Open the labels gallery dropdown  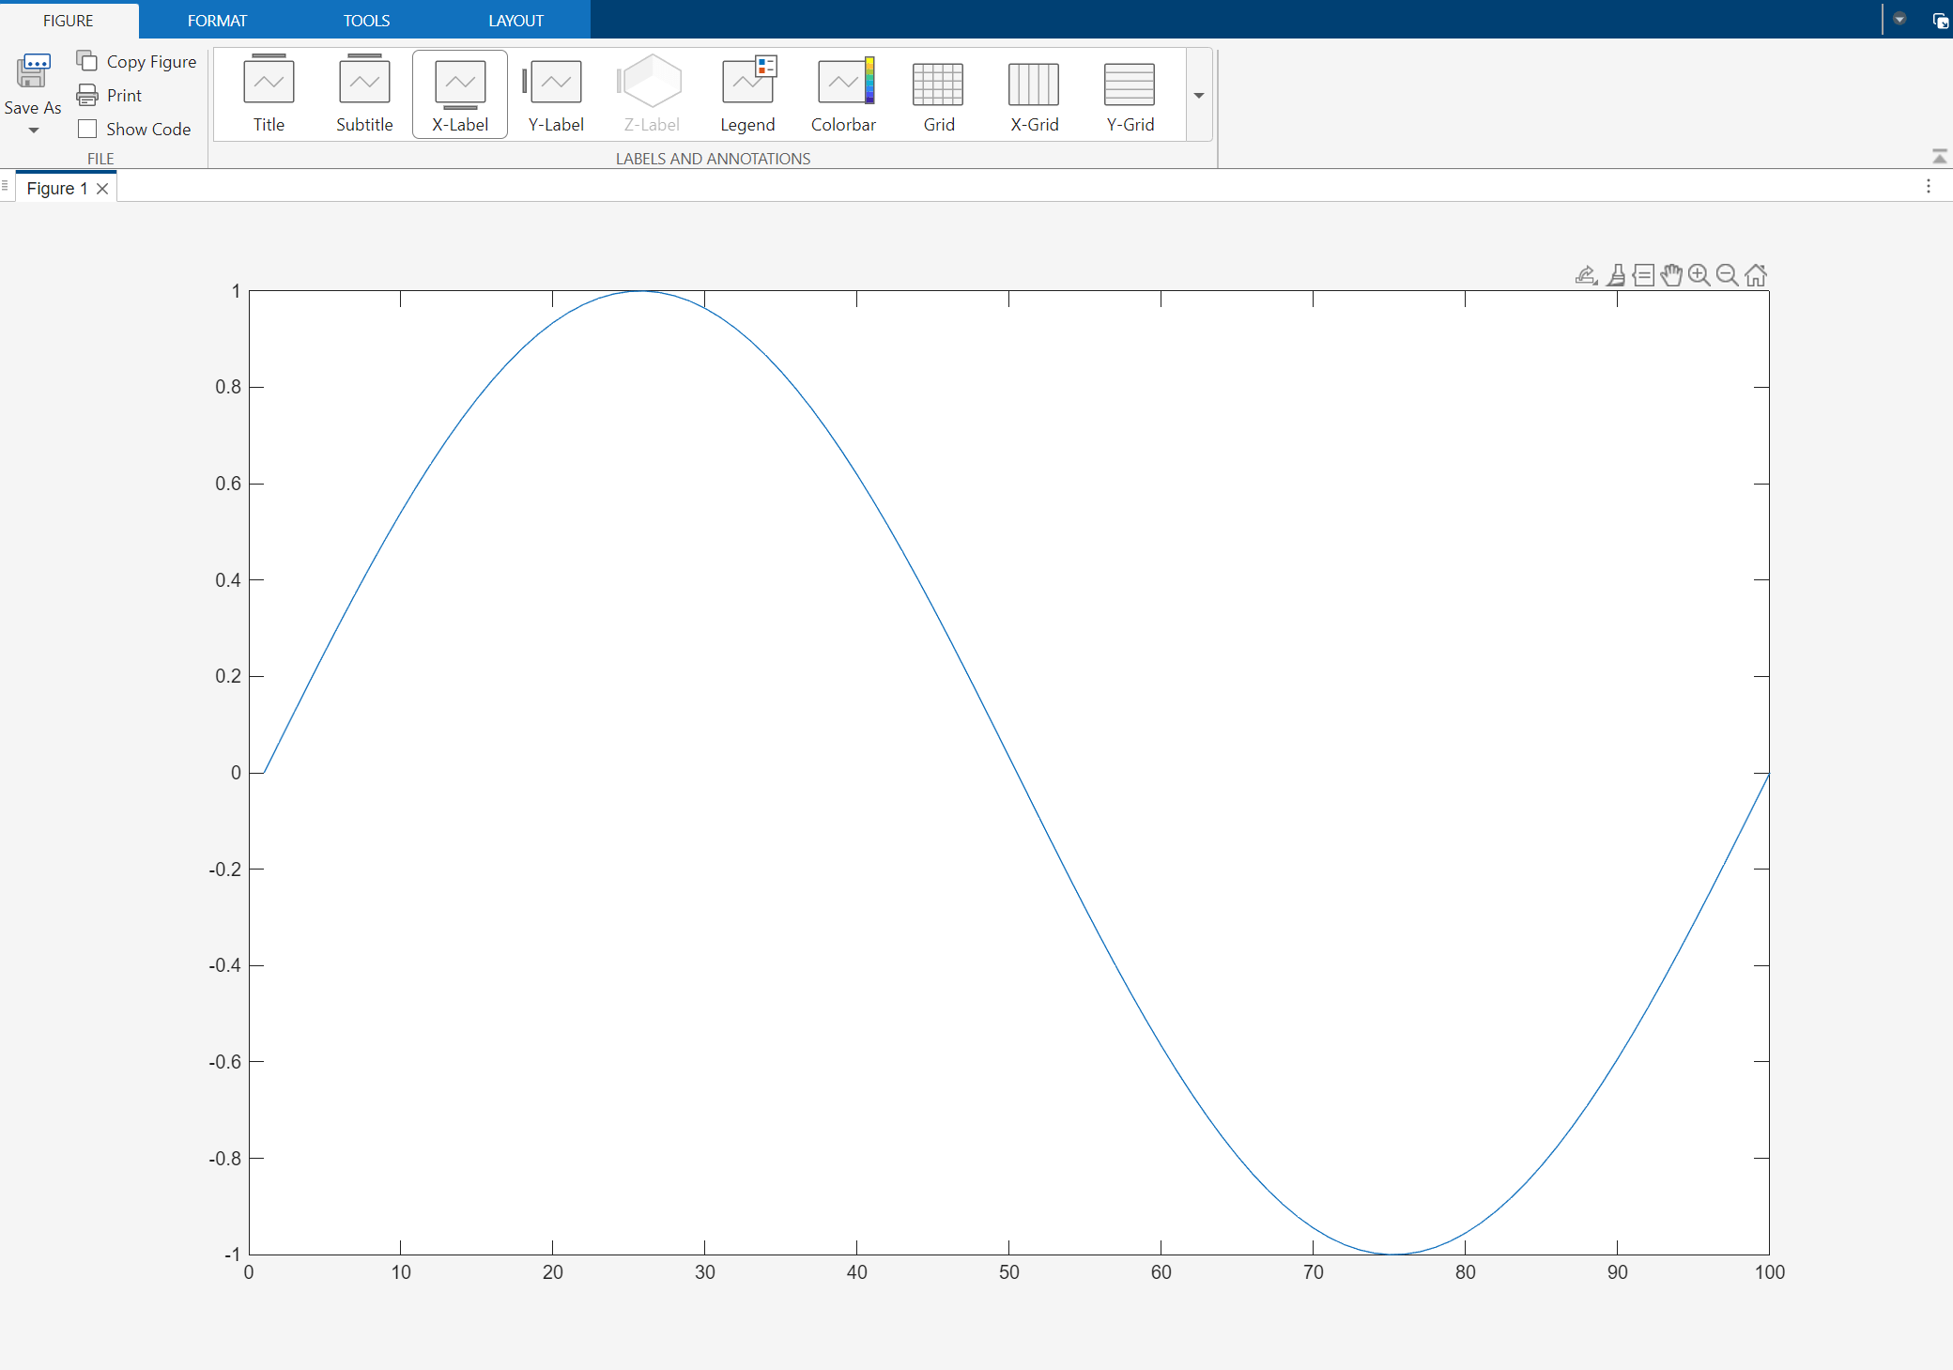point(1198,95)
